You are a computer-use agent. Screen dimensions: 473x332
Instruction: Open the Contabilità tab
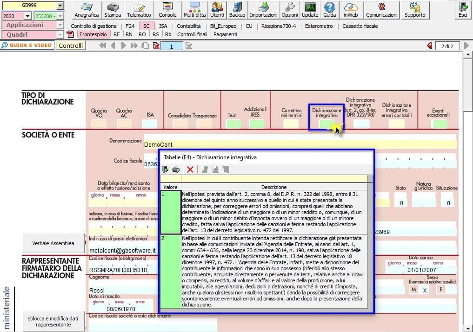point(188,26)
